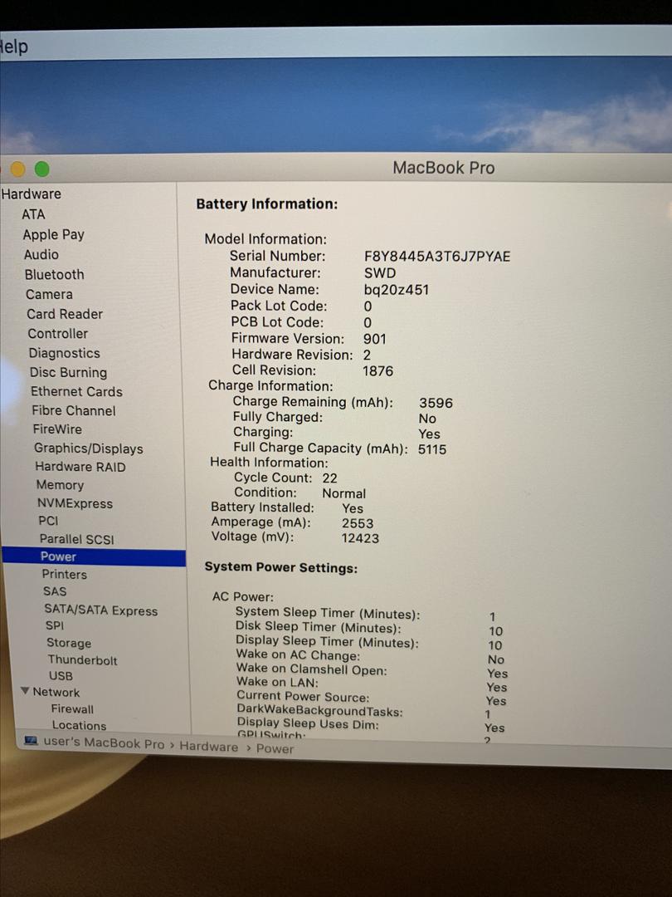
Task: Select Locations under Network
Action: (x=79, y=725)
